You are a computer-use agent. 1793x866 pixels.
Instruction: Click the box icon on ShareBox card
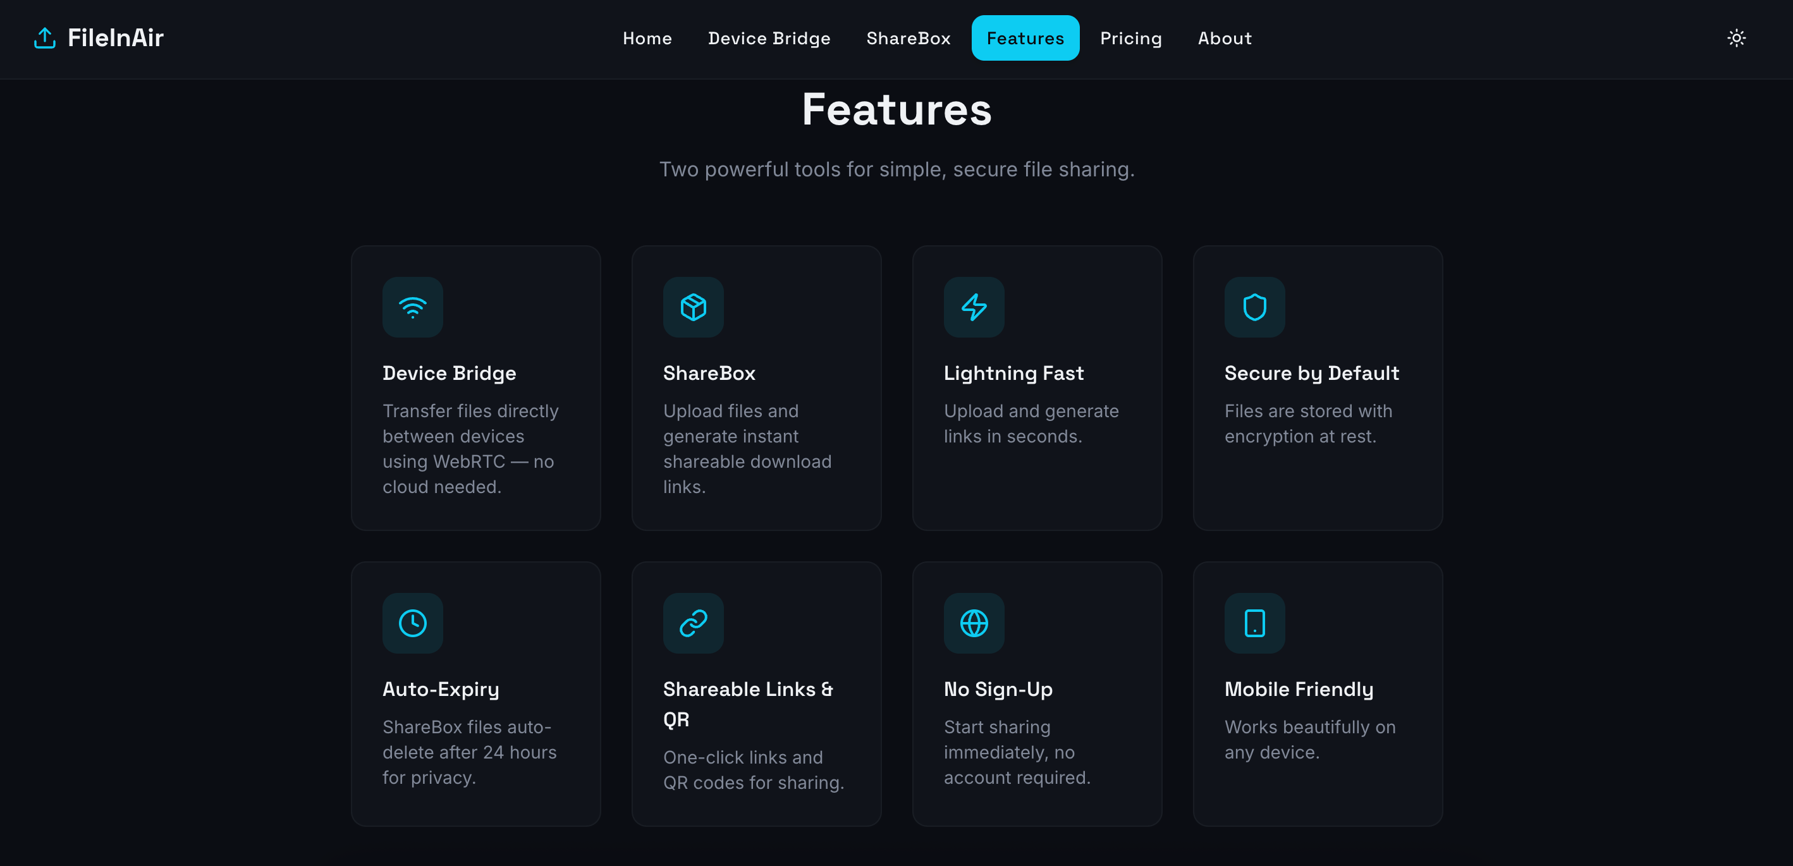694,307
